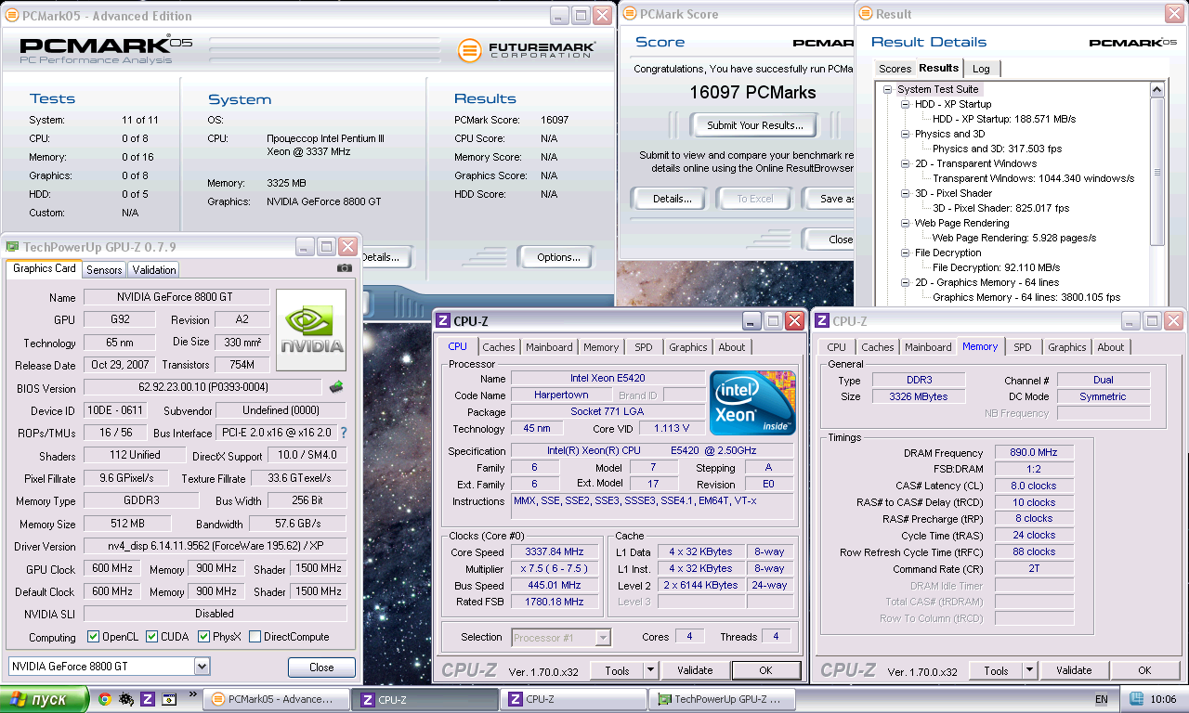Click the BIOS save chip icon in GPU-Z

[x=337, y=386]
